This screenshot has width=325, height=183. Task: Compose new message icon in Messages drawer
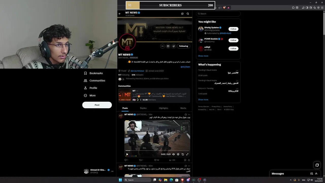pyautogui.click(x=312, y=174)
